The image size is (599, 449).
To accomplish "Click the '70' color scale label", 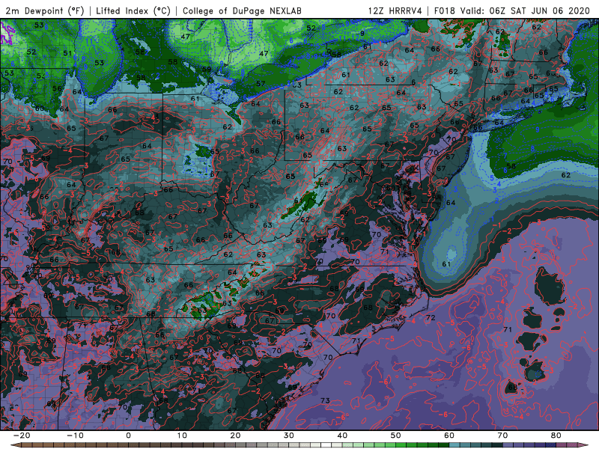I will point(502,436).
